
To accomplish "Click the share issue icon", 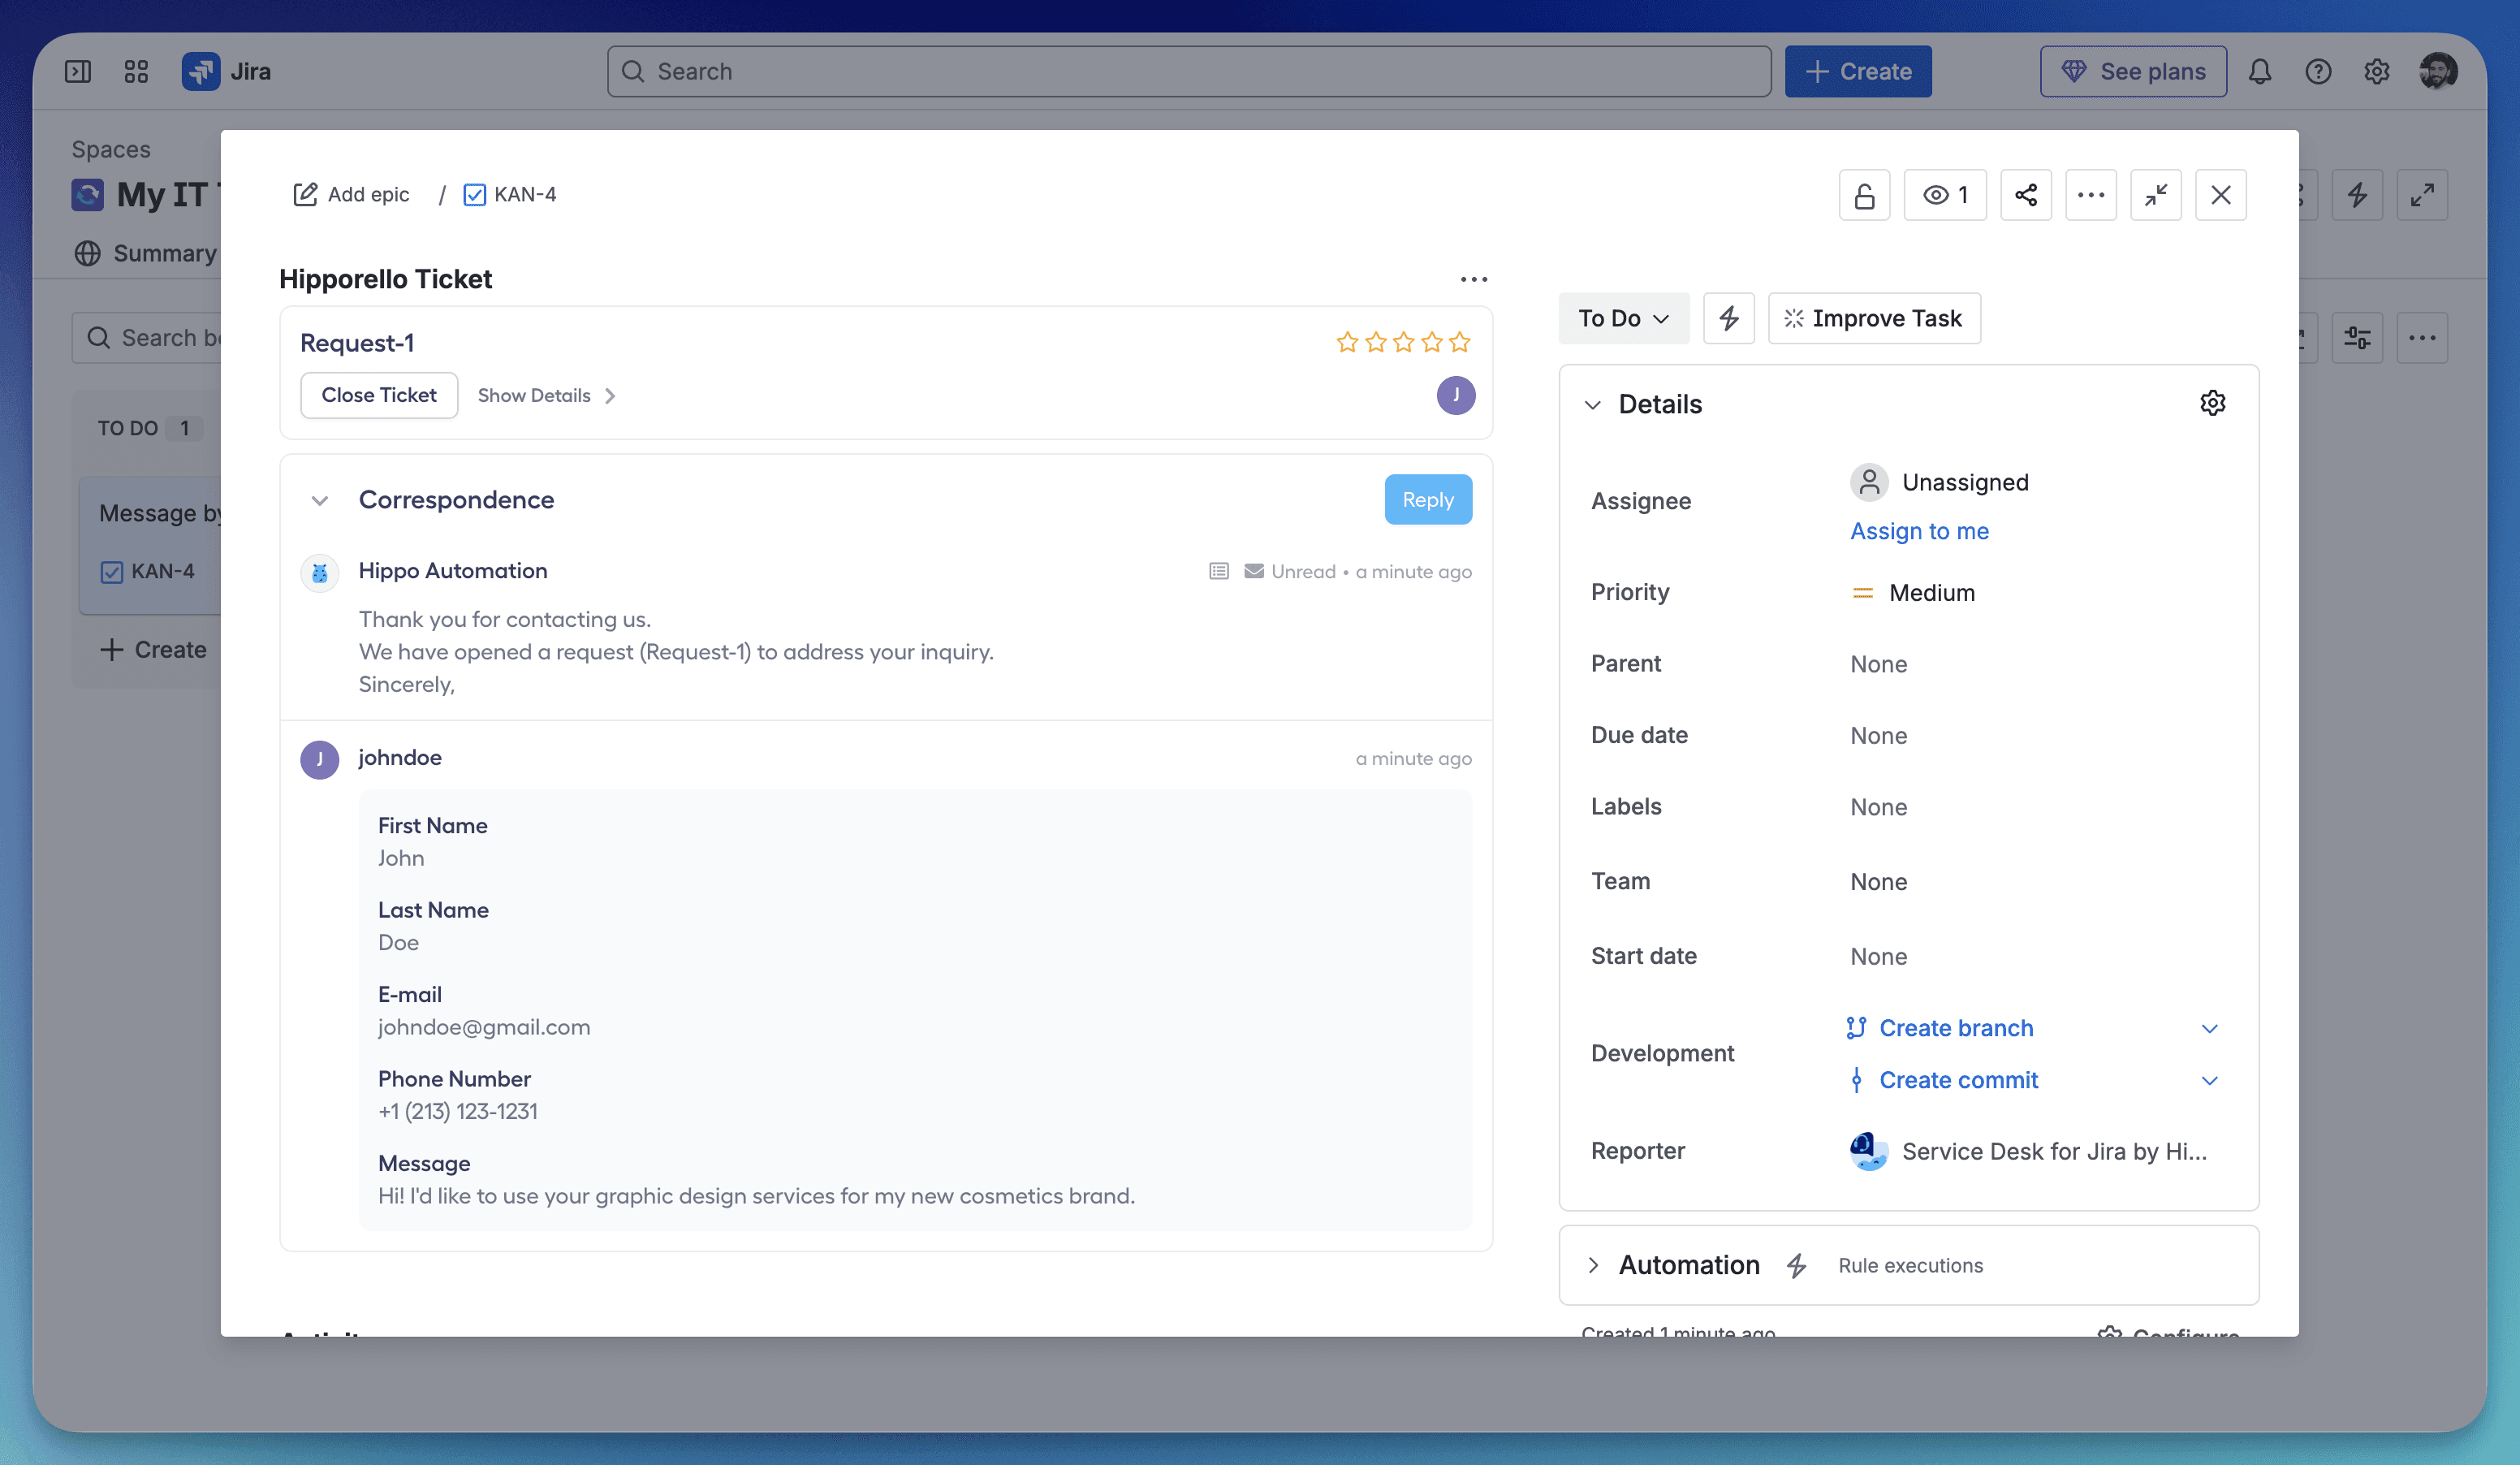I will coord(2025,195).
